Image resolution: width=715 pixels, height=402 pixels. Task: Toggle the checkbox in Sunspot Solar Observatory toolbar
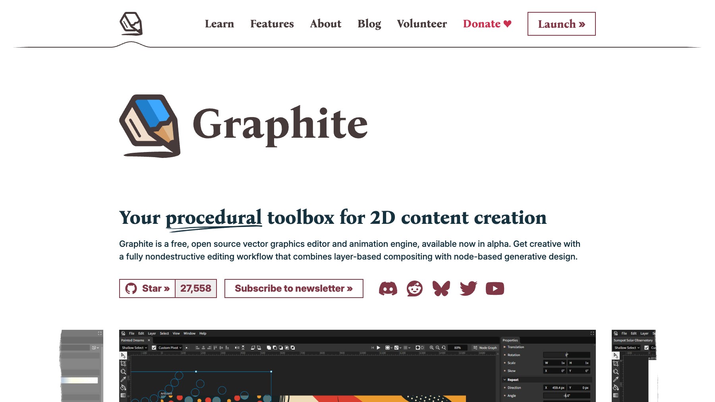tap(646, 348)
